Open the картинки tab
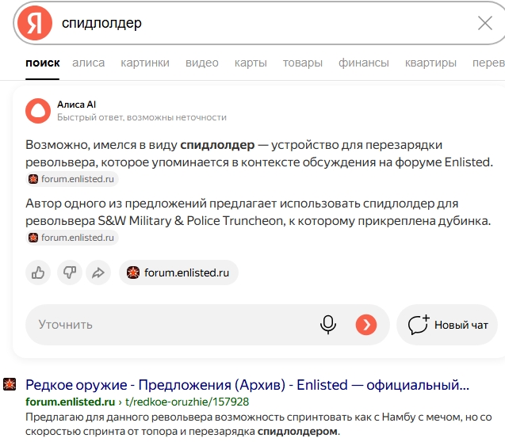The width and height of the screenshot is (505, 442). point(145,63)
